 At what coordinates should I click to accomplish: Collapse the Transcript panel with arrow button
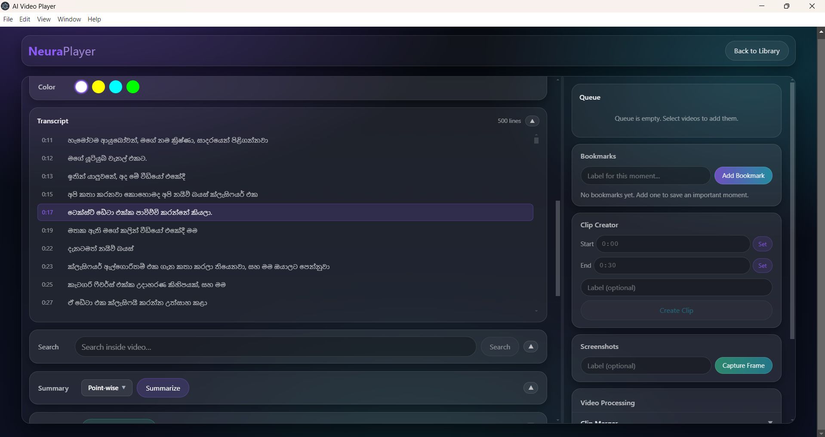(x=532, y=121)
